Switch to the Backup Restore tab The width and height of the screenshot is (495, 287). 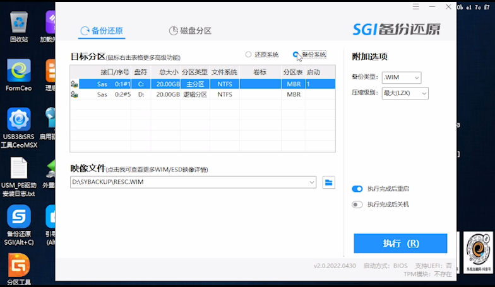coord(102,31)
